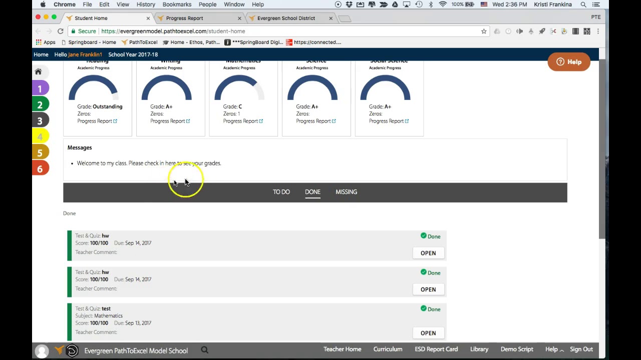
Task: Click the browser address bar URL
Action: click(173, 31)
